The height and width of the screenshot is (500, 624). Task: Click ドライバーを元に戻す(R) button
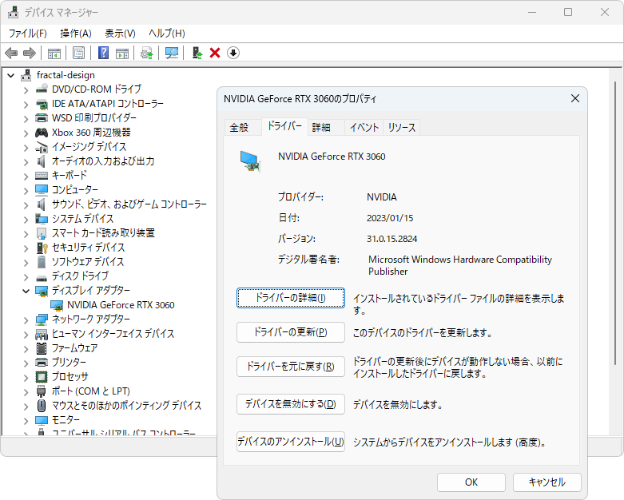pos(291,367)
